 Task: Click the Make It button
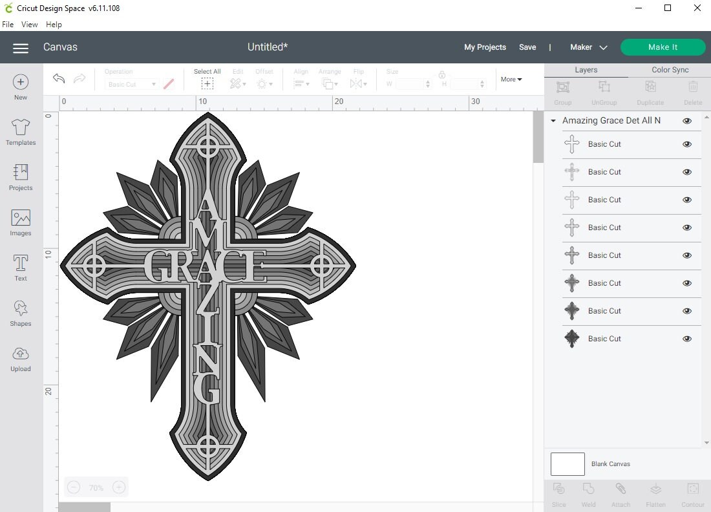click(x=663, y=47)
